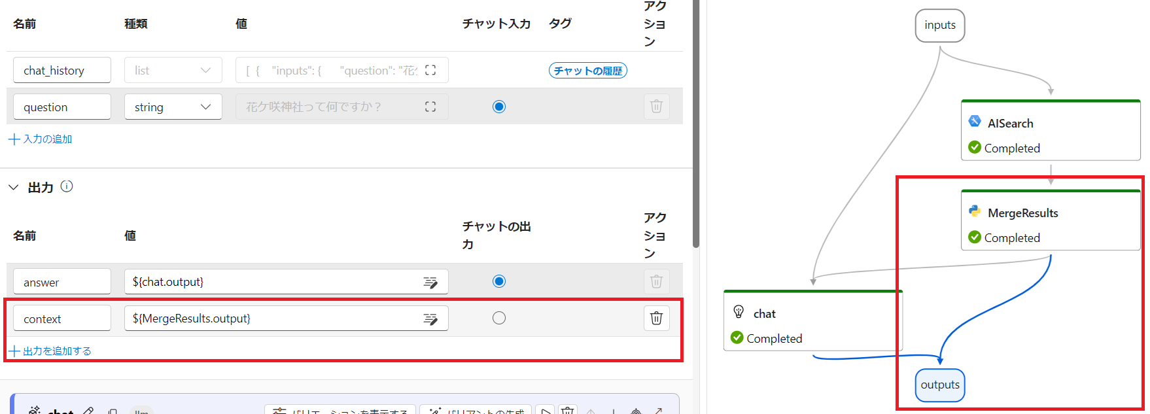Expand the chat_history value editor icon
Image resolution: width=1150 pixels, height=414 pixels.
pyautogui.click(x=430, y=70)
